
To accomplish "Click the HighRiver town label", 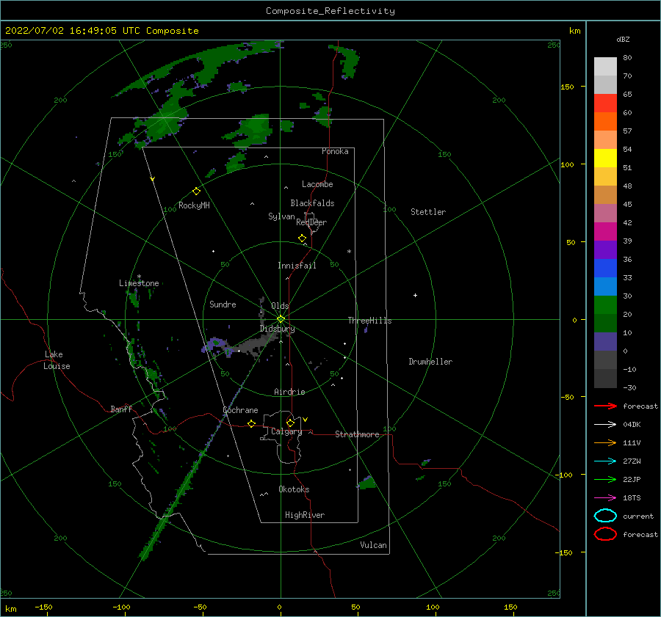I will tap(305, 515).
